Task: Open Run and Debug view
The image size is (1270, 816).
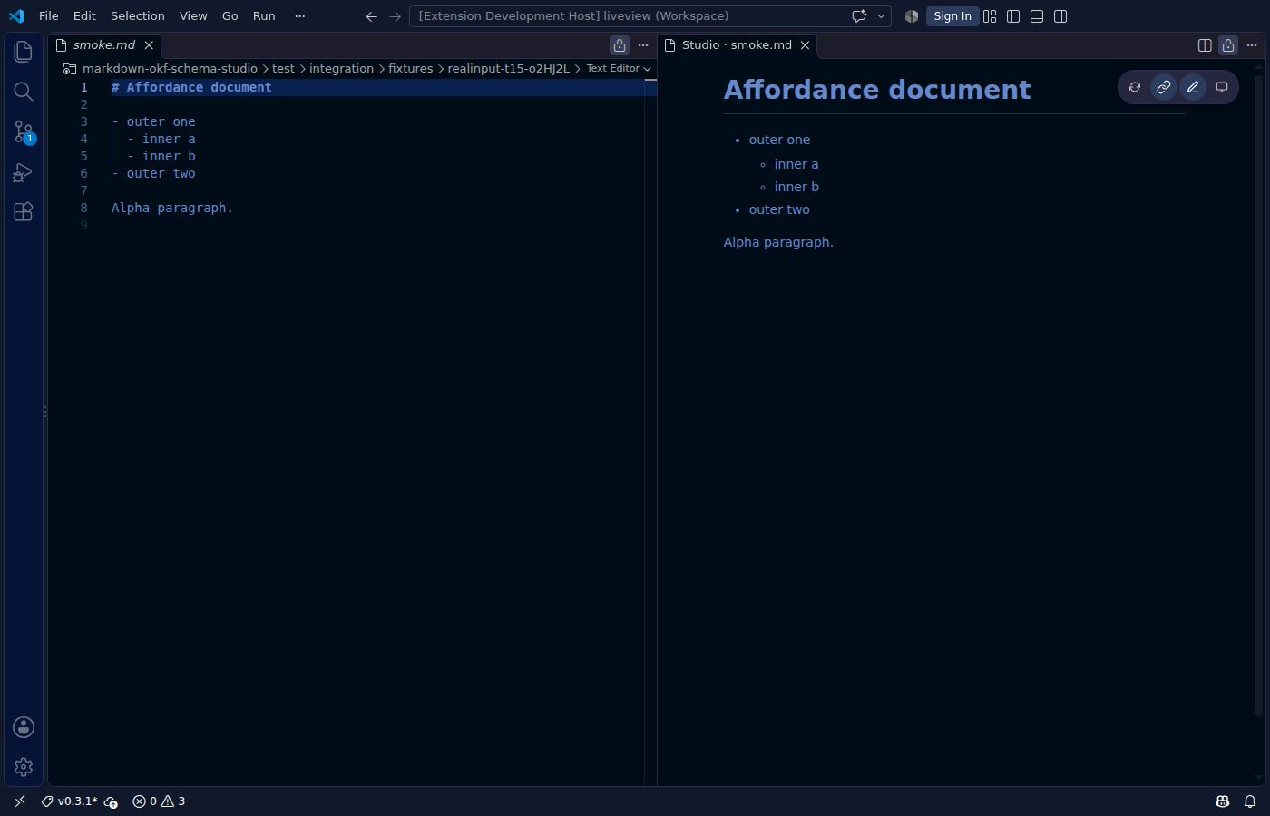Action: click(x=24, y=171)
